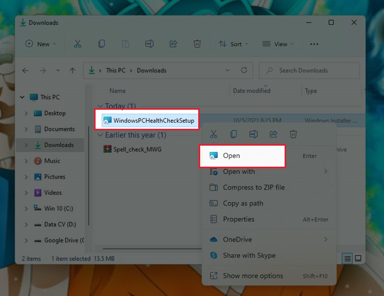
Task: Expand the Win 10 (C:) drive node
Action: 26,208
